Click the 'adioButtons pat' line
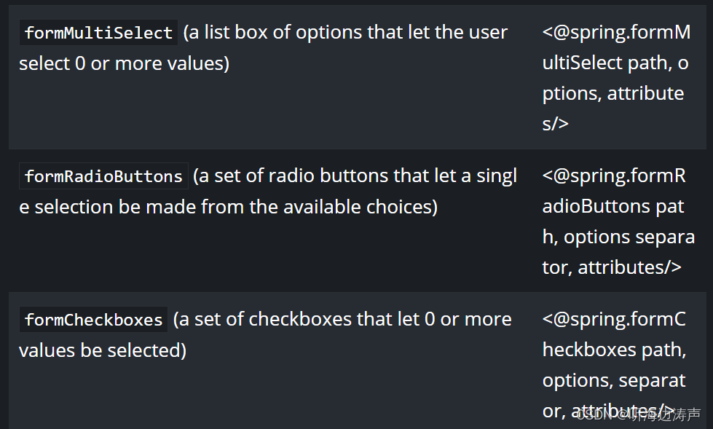 613,206
